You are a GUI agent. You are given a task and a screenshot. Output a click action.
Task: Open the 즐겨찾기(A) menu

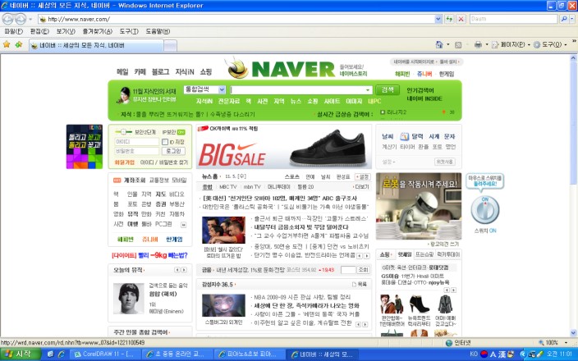coord(98,31)
